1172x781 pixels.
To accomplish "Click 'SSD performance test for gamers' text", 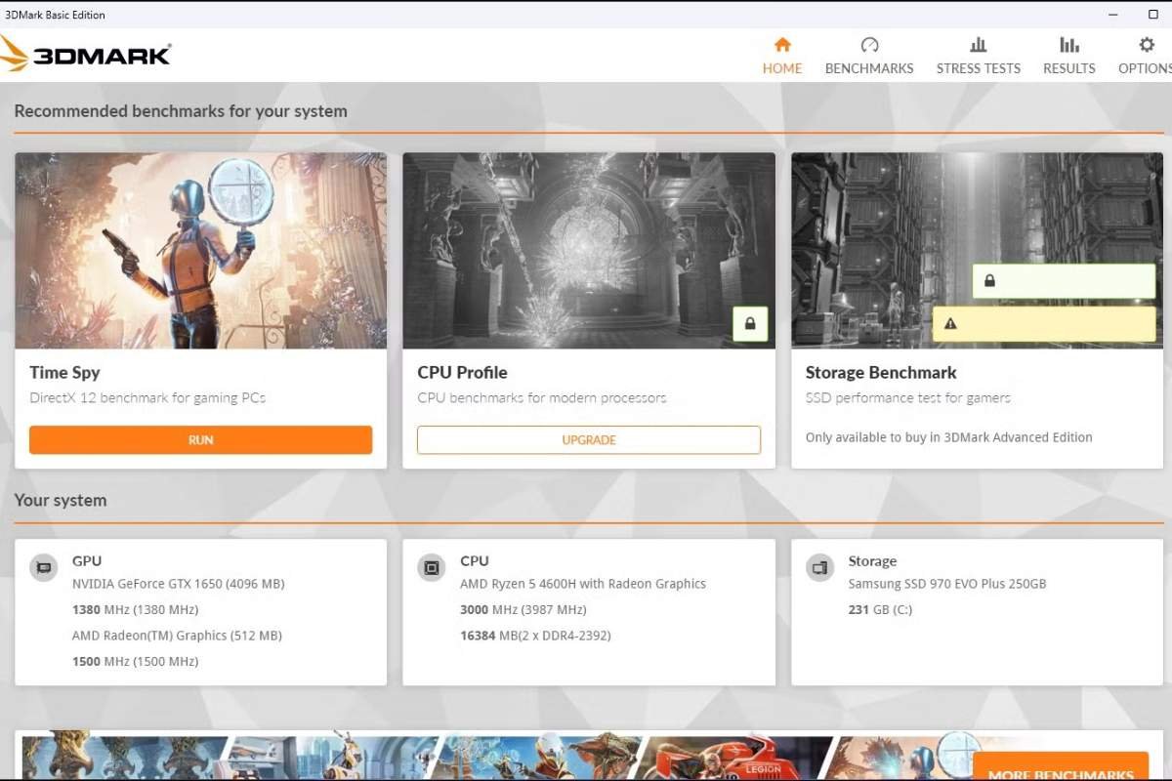I will click(x=908, y=398).
